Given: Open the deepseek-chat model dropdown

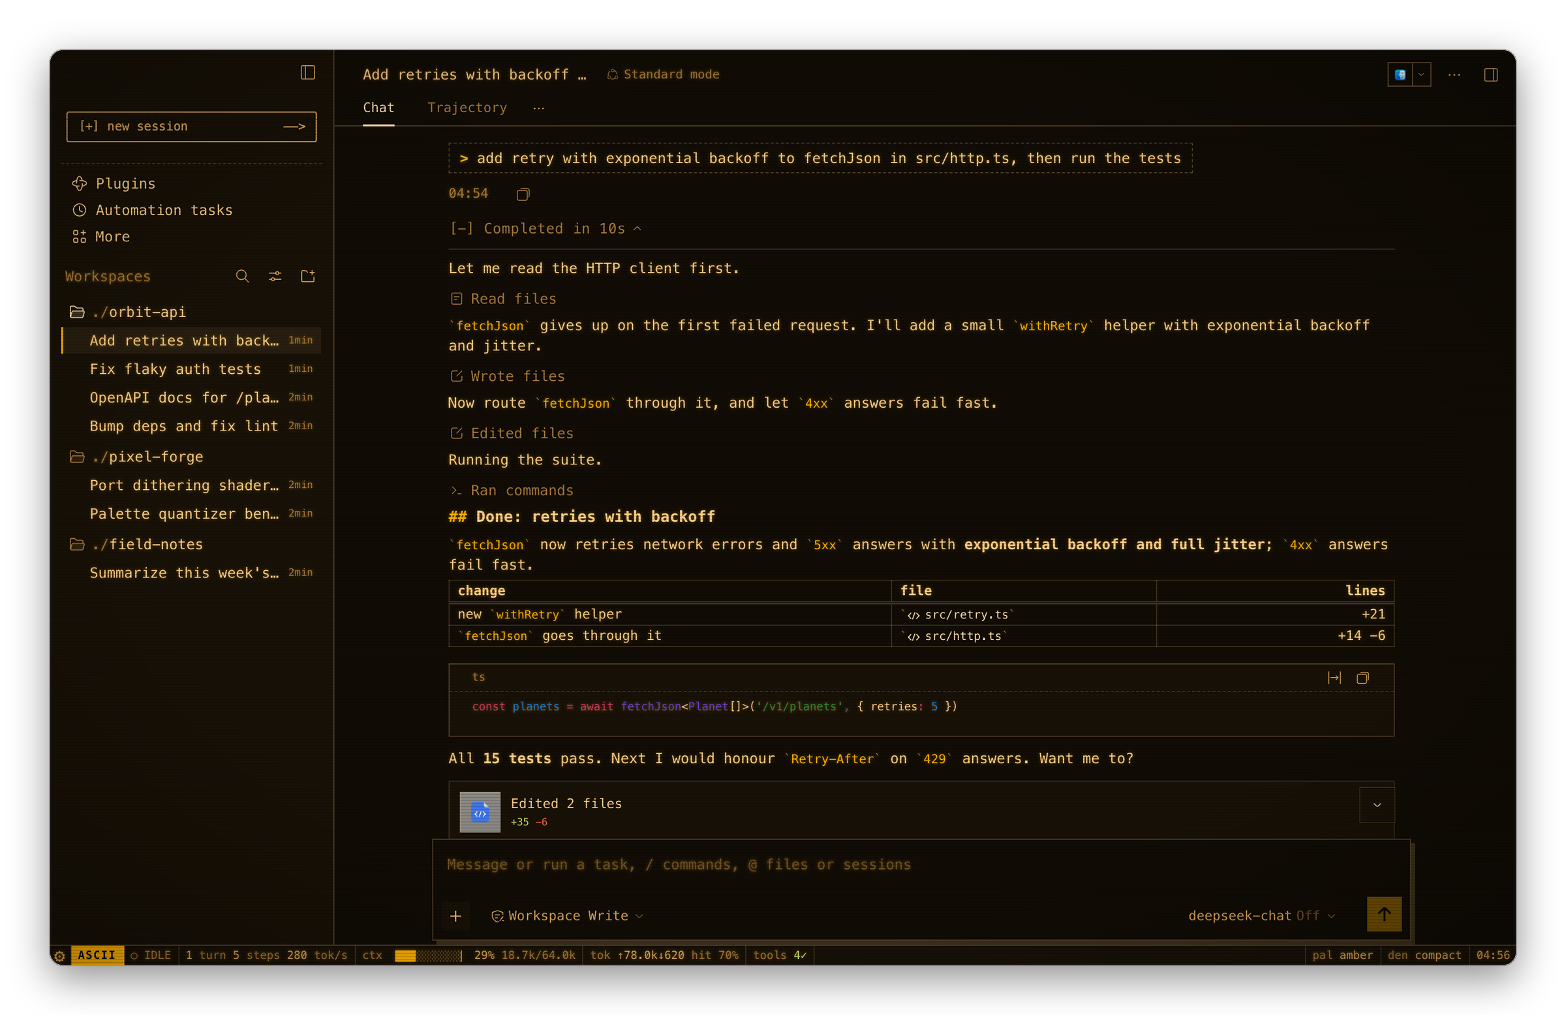Looking at the screenshot, I should tap(1261, 916).
